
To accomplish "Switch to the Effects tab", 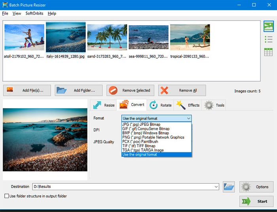I will pos(188,105).
